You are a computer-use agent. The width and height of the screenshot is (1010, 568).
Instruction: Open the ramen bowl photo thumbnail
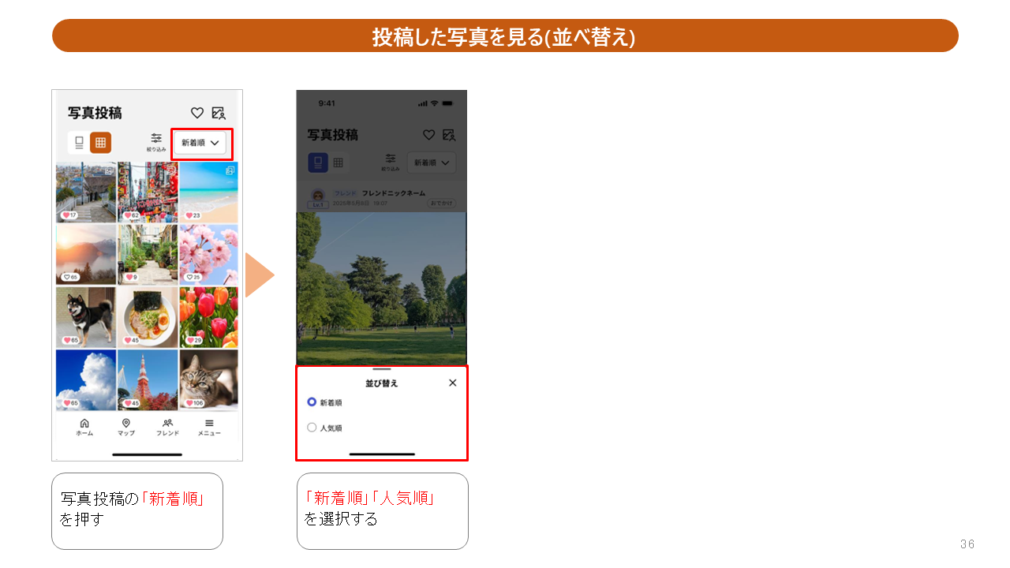click(148, 317)
